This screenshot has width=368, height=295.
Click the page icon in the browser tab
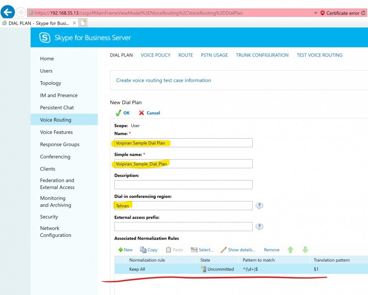pyautogui.click(x=4, y=23)
